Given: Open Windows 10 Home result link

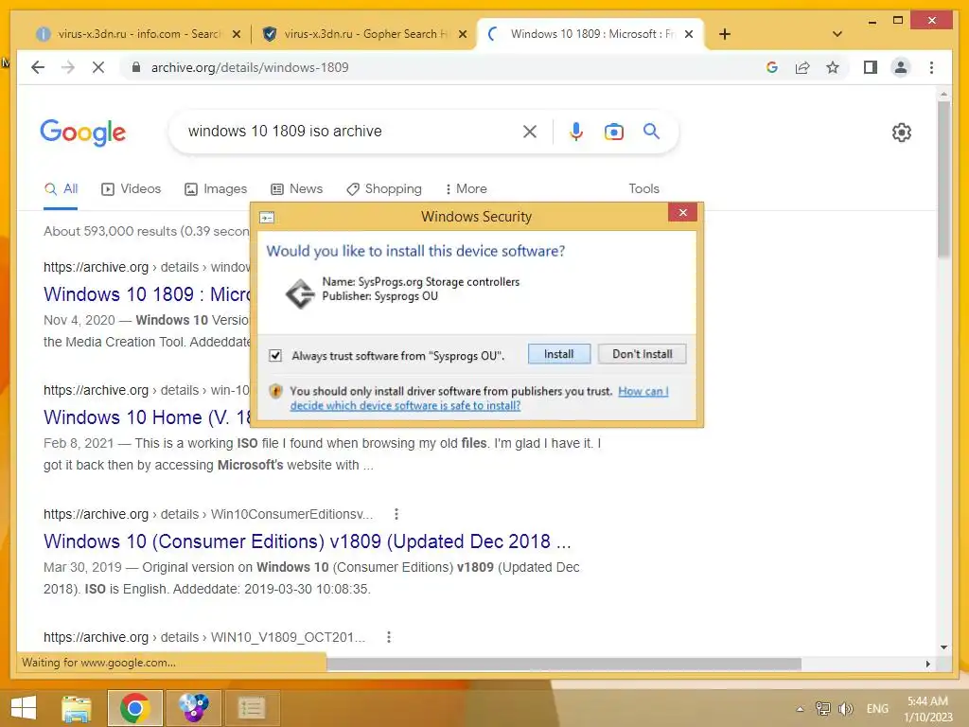Looking at the screenshot, I should pyautogui.click(x=147, y=417).
